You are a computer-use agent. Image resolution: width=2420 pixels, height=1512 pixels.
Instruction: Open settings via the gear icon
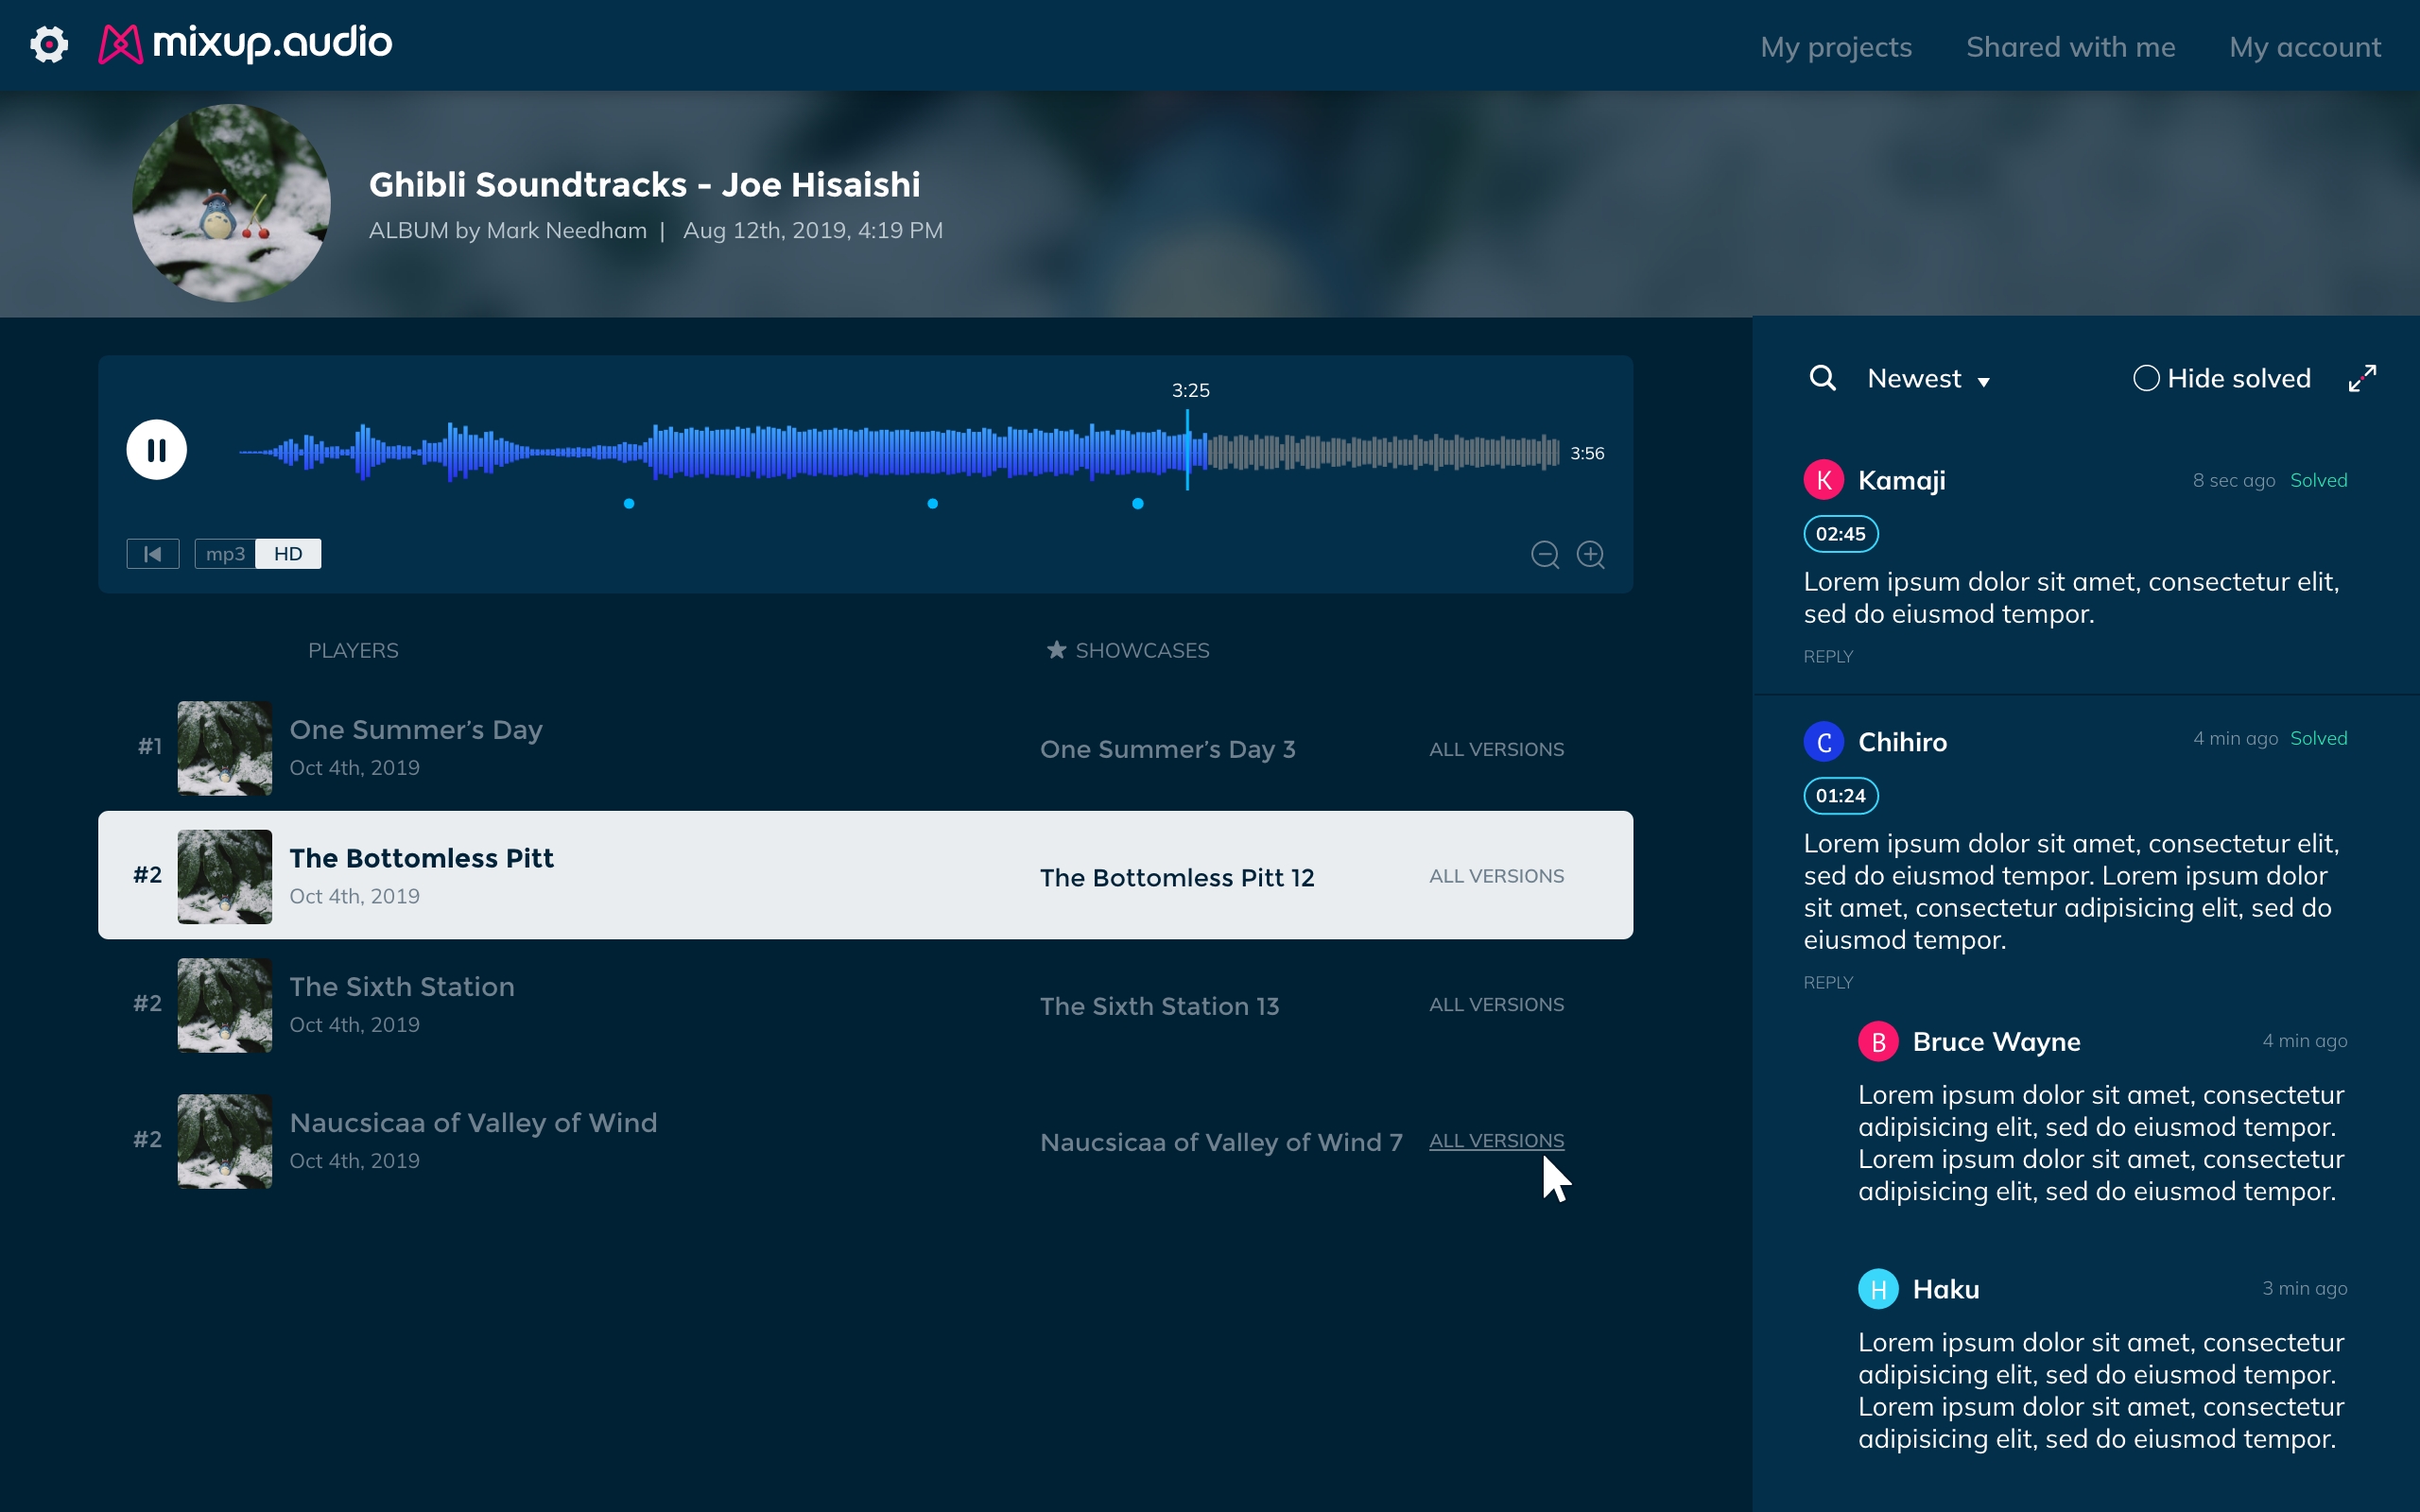point(48,44)
